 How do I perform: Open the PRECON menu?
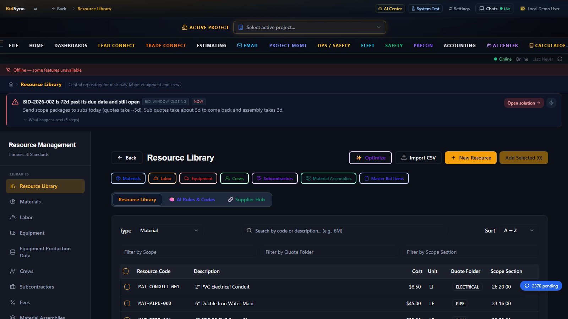click(x=423, y=45)
